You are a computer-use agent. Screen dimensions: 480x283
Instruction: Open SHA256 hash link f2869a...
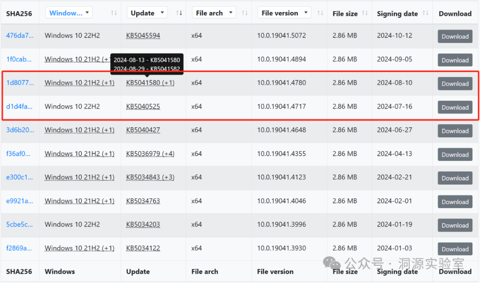19,248
